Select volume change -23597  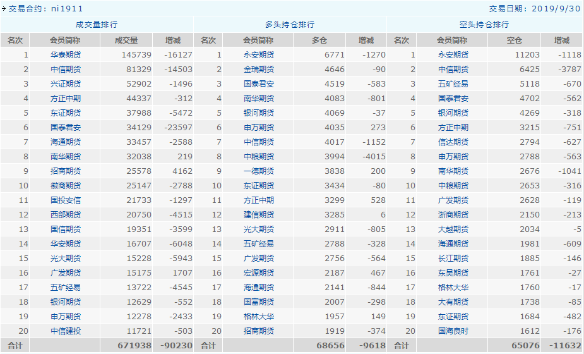178,128
